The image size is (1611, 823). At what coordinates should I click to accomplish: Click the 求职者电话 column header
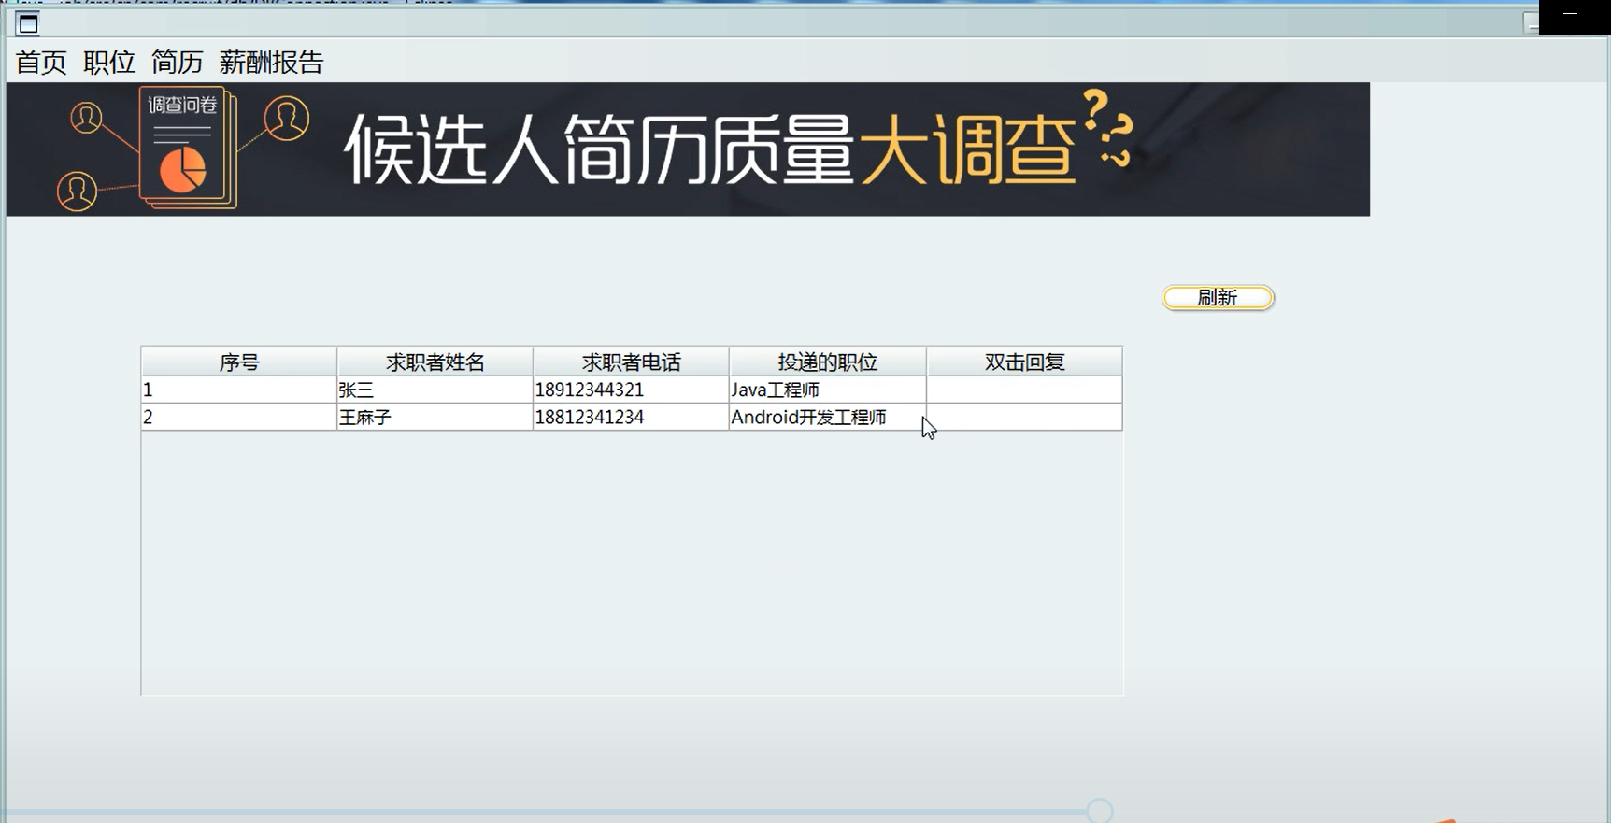(x=631, y=362)
